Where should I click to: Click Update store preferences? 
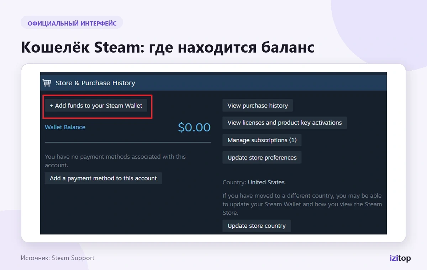tap(262, 157)
